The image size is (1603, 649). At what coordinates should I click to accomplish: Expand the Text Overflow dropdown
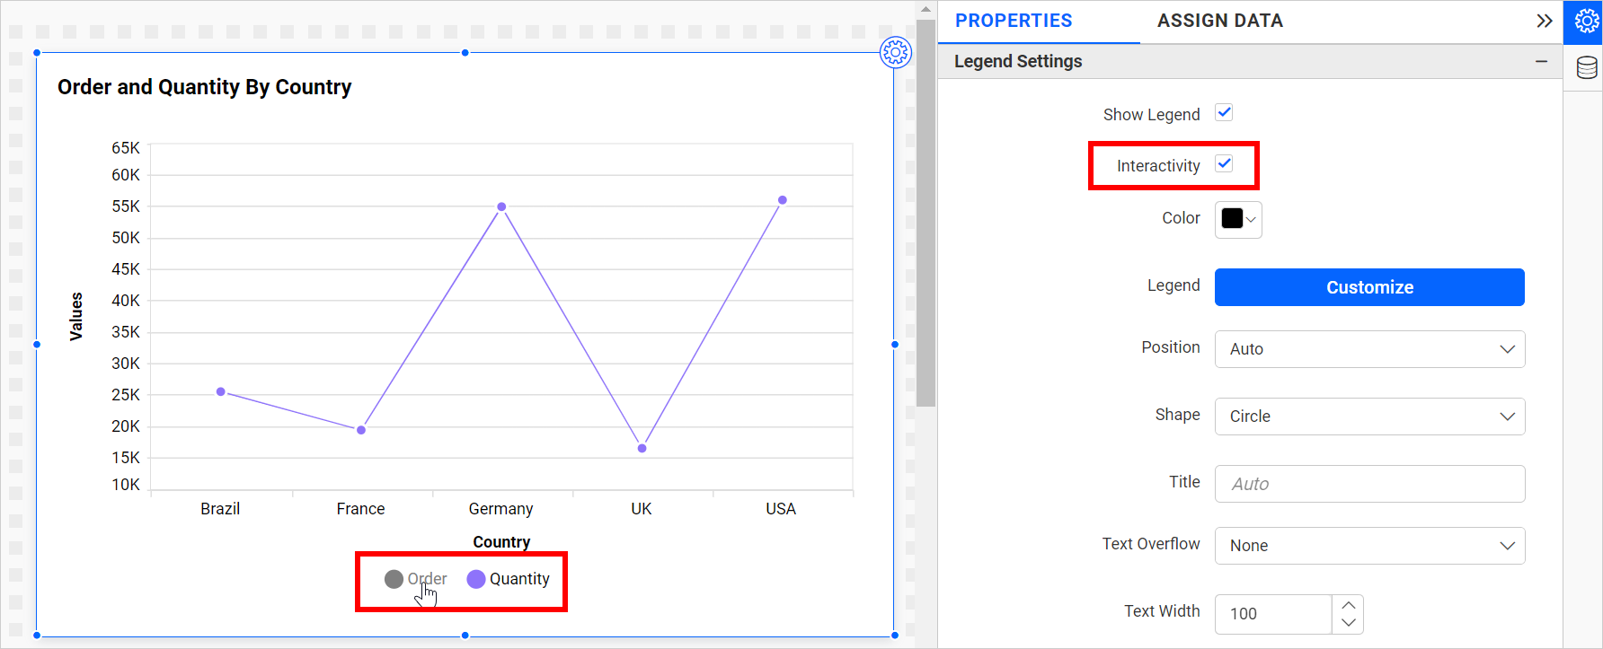(1369, 546)
